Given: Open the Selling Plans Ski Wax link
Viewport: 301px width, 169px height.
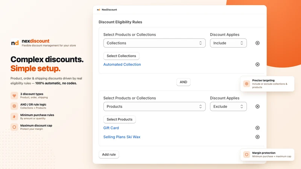Looking at the screenshot, I should pos(122,137).
